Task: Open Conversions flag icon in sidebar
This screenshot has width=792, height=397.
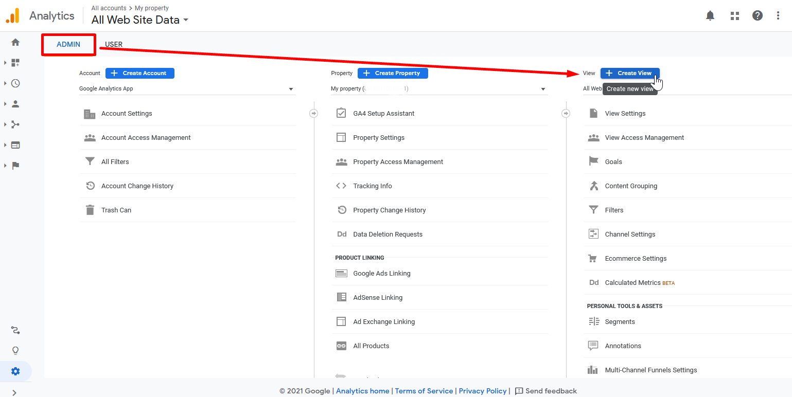Action: point(15,166)
